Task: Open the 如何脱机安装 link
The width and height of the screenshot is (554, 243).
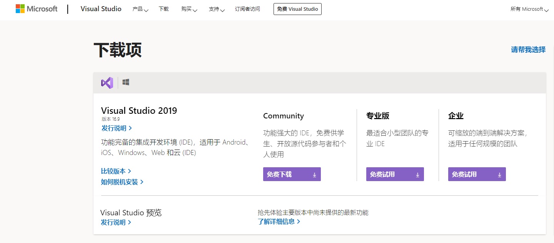Action: (x=122, y=182)
